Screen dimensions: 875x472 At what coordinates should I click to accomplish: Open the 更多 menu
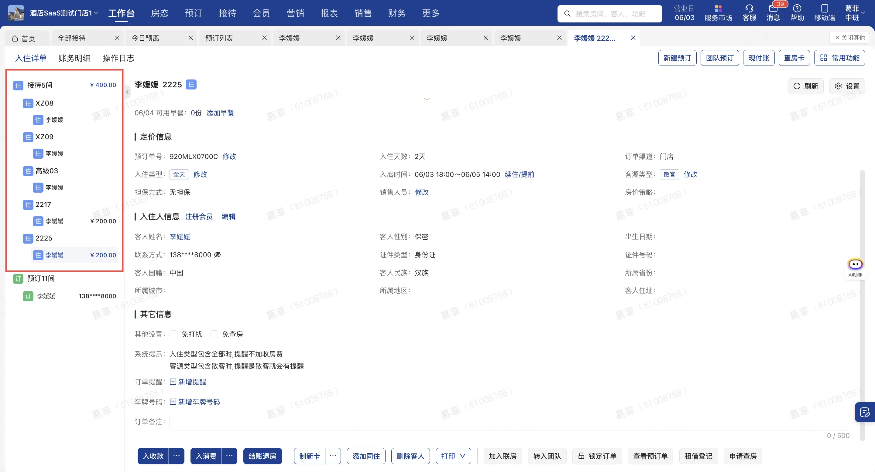(x=431, y=13)
